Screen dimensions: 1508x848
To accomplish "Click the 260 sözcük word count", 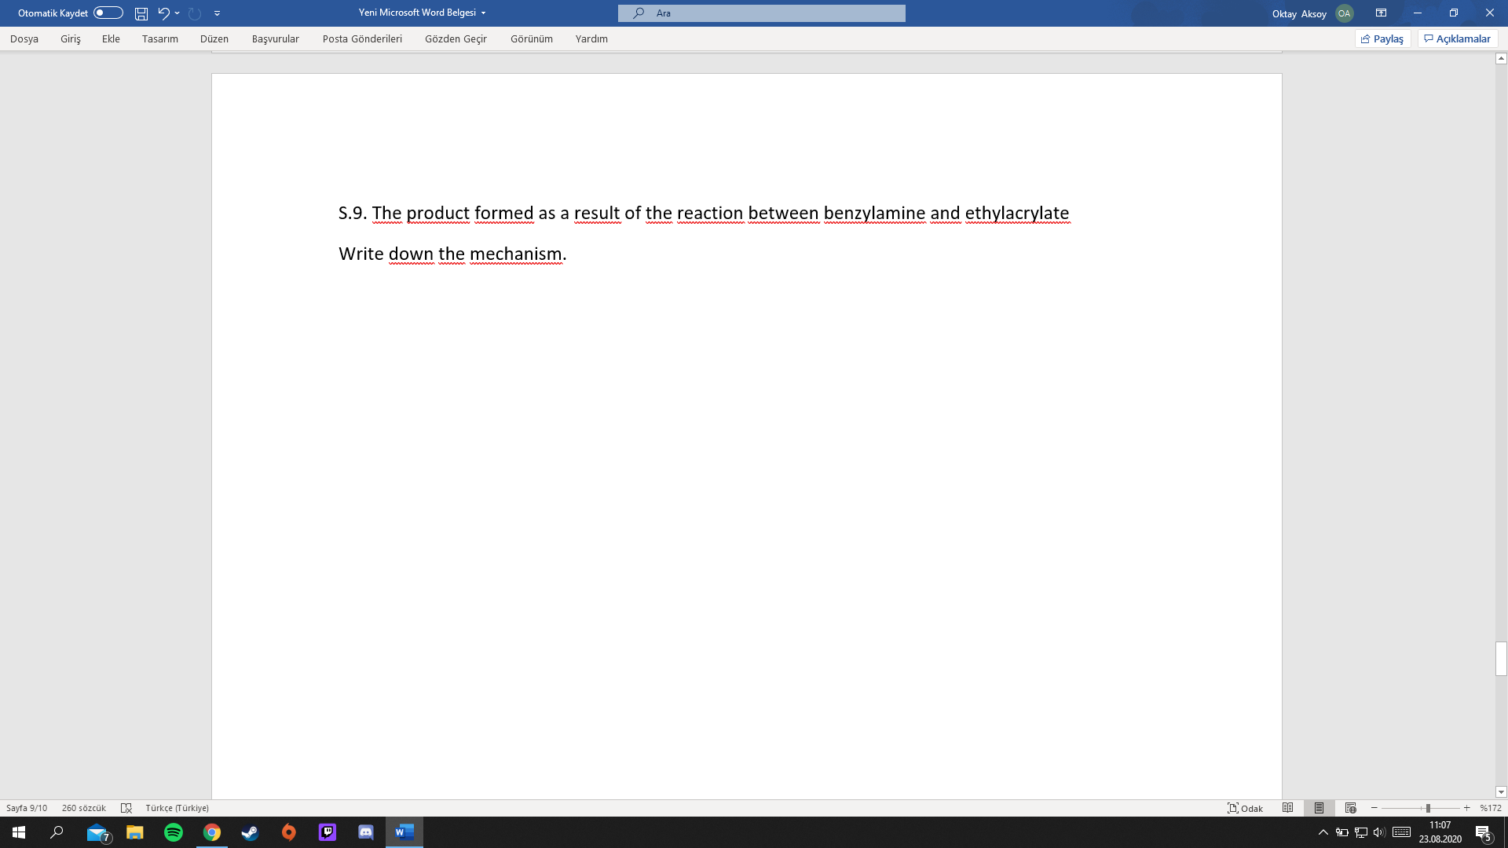I will tap(84, 808).
